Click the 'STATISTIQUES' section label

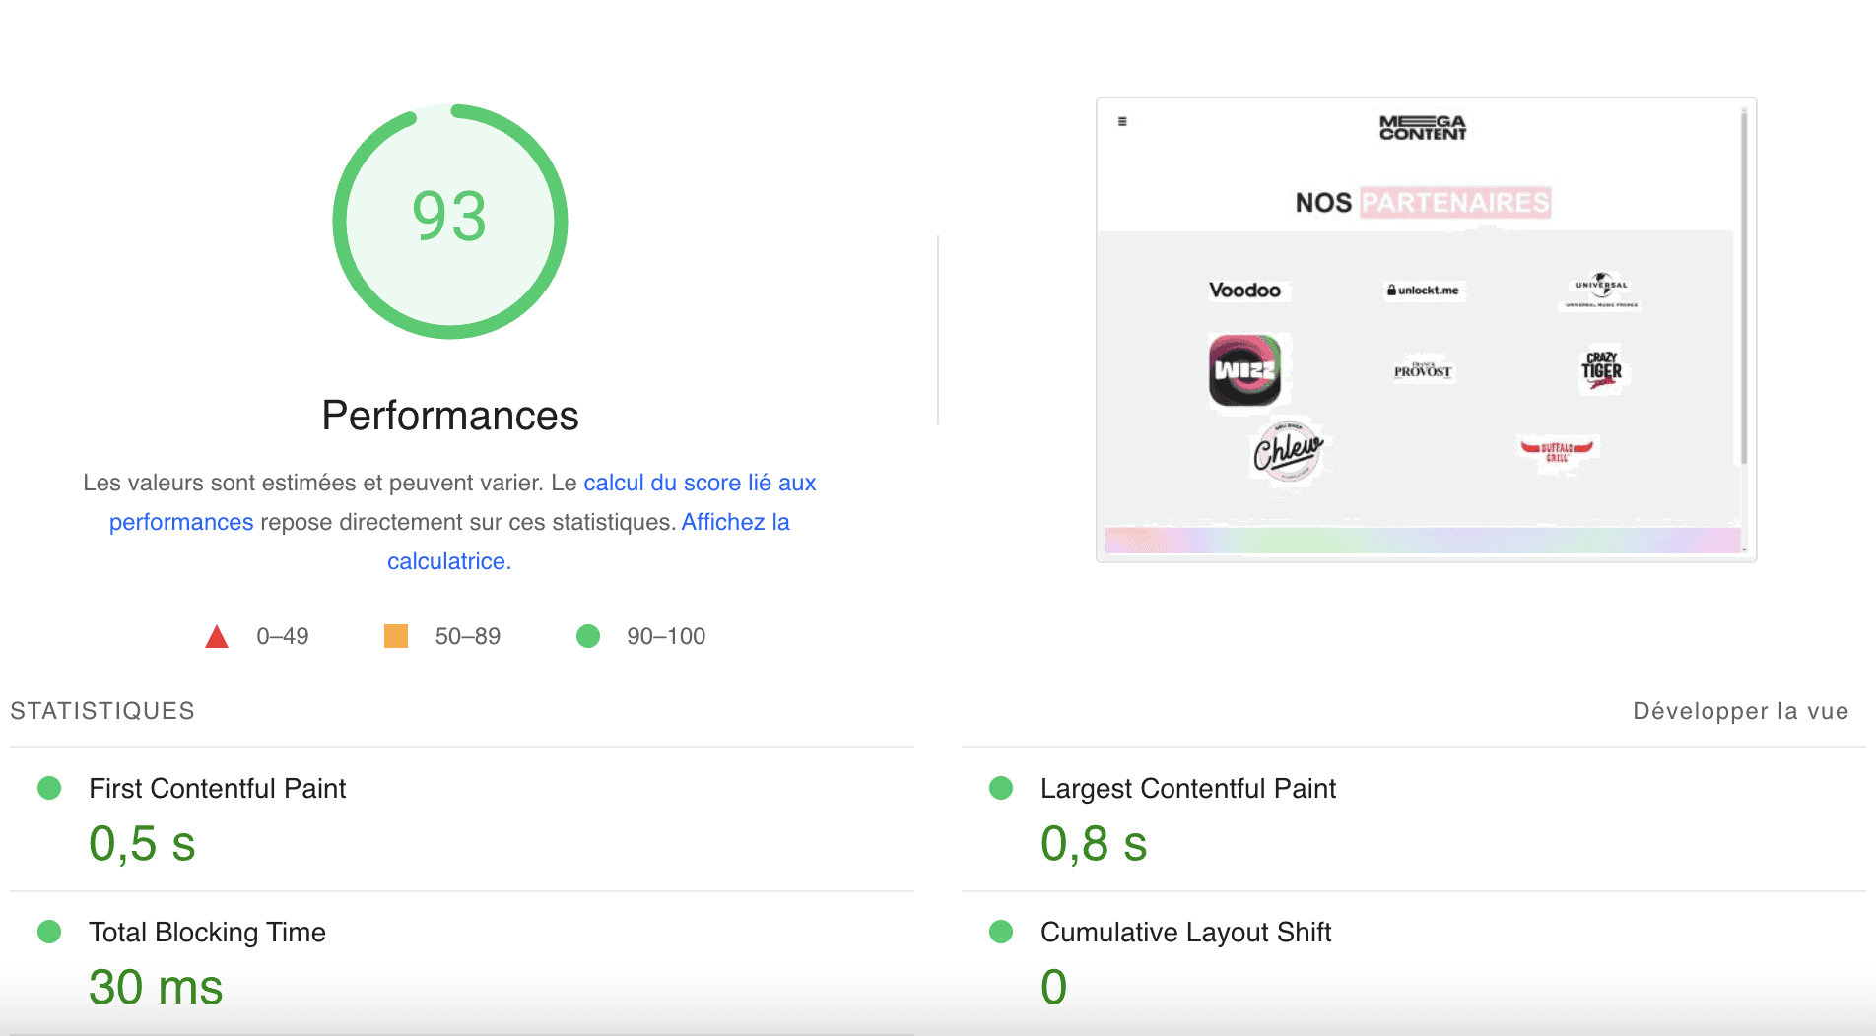tap(102, 711)
